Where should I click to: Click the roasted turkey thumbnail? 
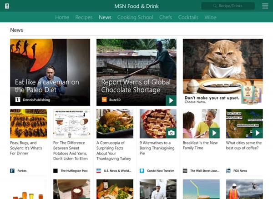point(115,124)
